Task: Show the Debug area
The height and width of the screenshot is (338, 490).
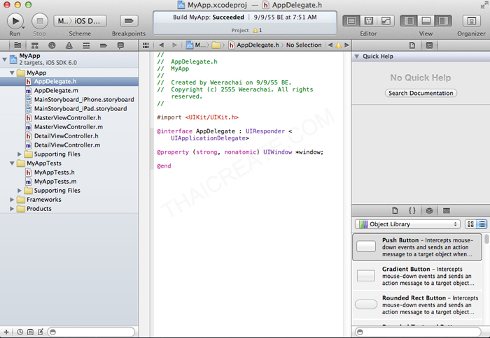Action: (426, 21)
